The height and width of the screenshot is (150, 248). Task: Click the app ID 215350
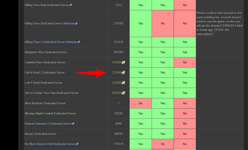coord(119,24)
